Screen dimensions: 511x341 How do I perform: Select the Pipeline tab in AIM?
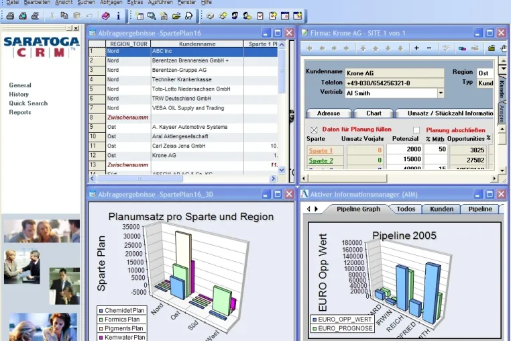click(x=480, y=209)
